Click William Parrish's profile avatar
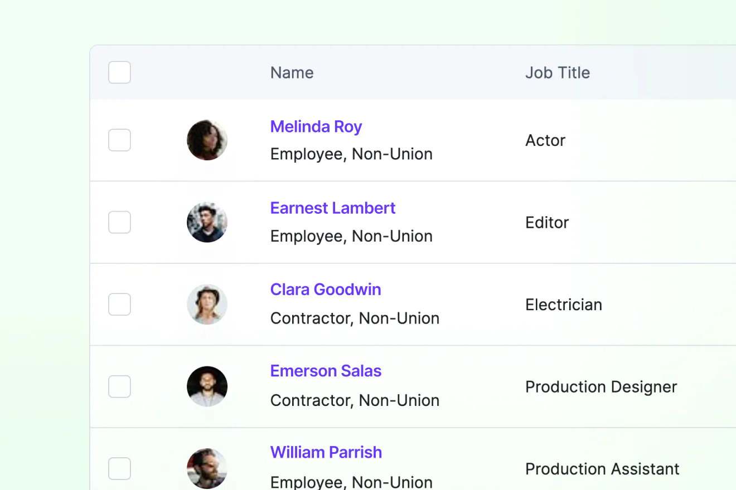The height and width of the screenshot is (490, 736). [207, 469]
